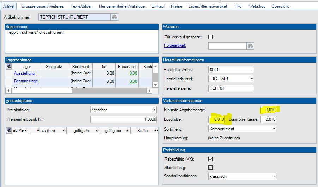318x187 pixels.
Task: Pin the gültig bis column header
Action: 128,131
